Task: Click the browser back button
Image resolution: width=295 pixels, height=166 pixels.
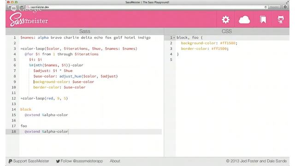Action: click(x=9, y=7)
